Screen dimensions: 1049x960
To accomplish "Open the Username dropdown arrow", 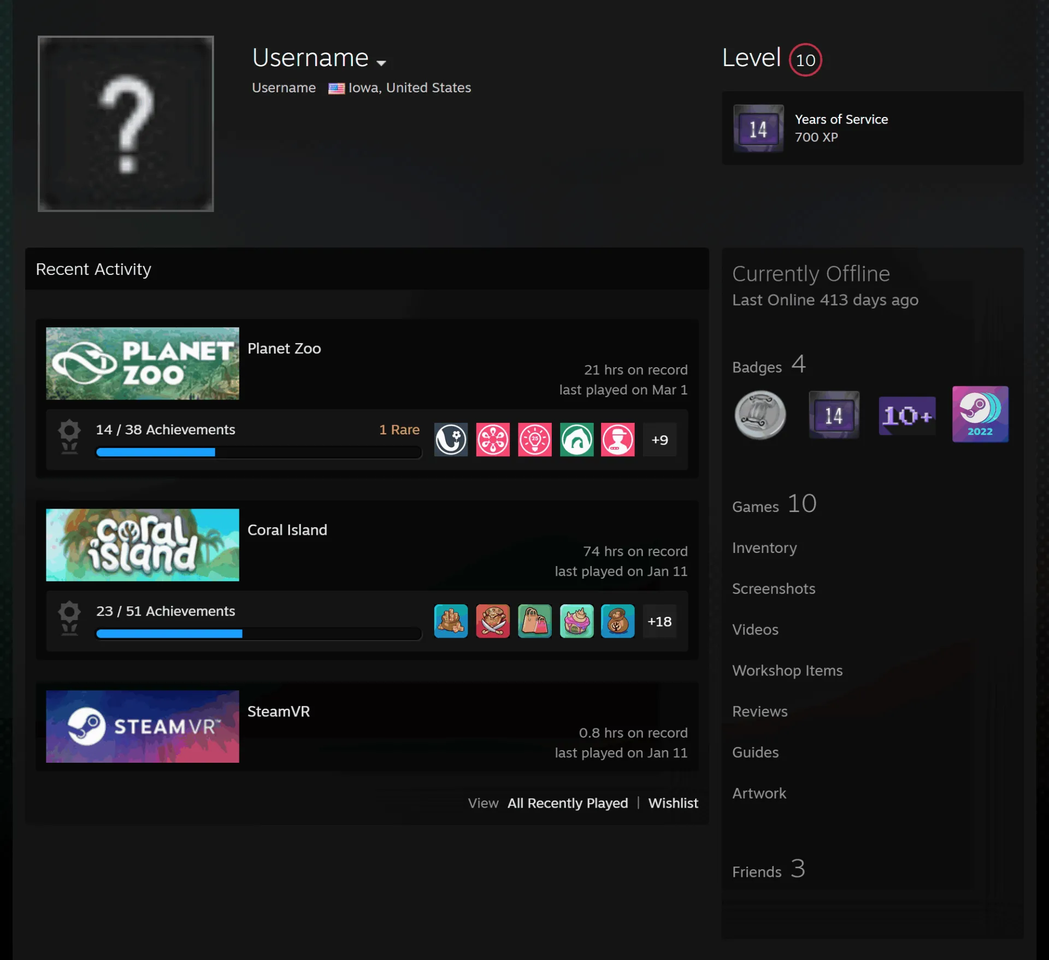I will pyautogui.click(x=381, y=63).
